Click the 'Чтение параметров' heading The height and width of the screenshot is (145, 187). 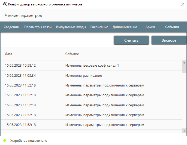pyautogui.click(x=23, y=16)
